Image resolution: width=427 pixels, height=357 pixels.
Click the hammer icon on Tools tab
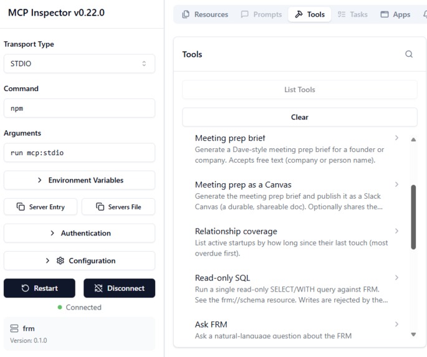[x=299, y=14]
